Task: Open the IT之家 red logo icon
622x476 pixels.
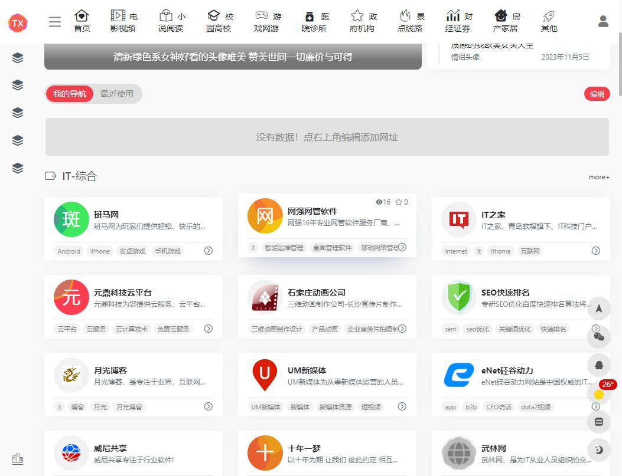Action: coord(459,219)
